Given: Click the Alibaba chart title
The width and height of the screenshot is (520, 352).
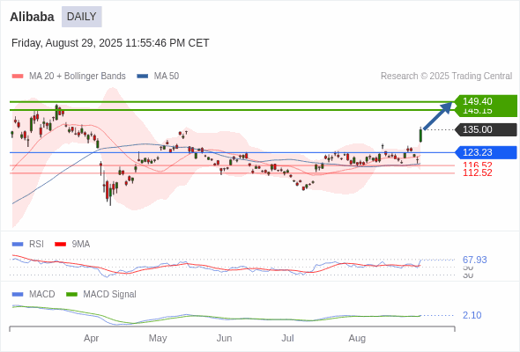Looking at the screenshot, I should click(x=32, y=17).
